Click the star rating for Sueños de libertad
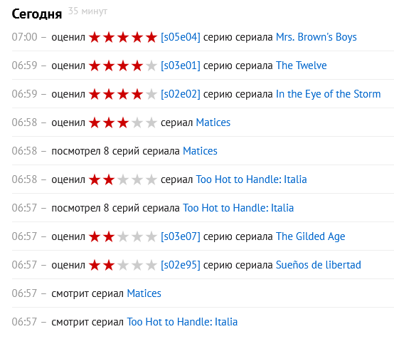This screenshot has height=339, width=394. pyautogui.click(x=123, y=265)
